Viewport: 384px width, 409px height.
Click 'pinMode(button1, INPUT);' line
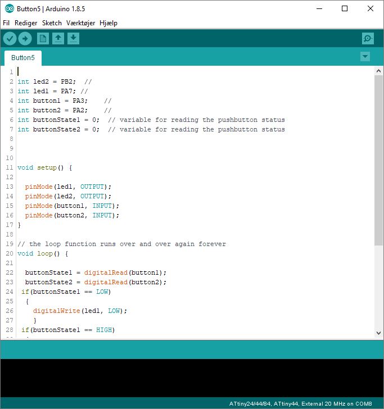72,206
